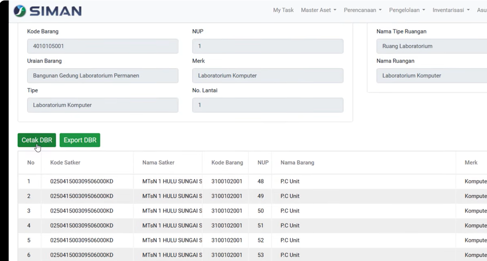
Task: Click P.C Unit in the NUP 53 row
Action: coord(290,255)
